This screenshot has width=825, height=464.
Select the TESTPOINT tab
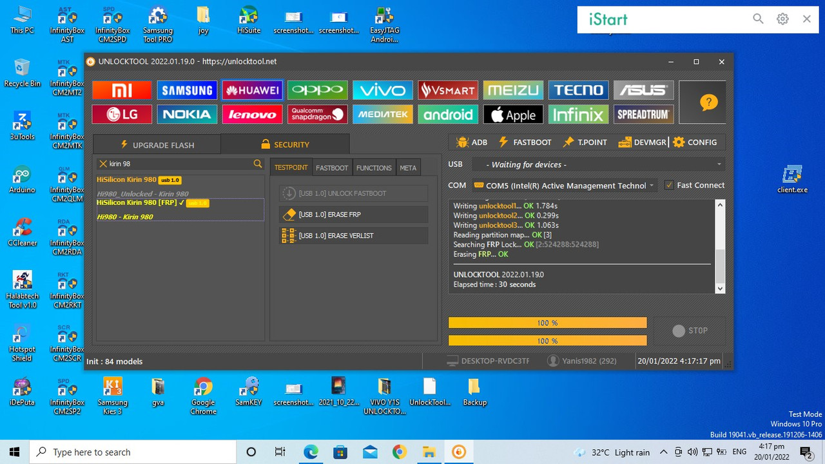pyautogui.click(x=291, y=168)
